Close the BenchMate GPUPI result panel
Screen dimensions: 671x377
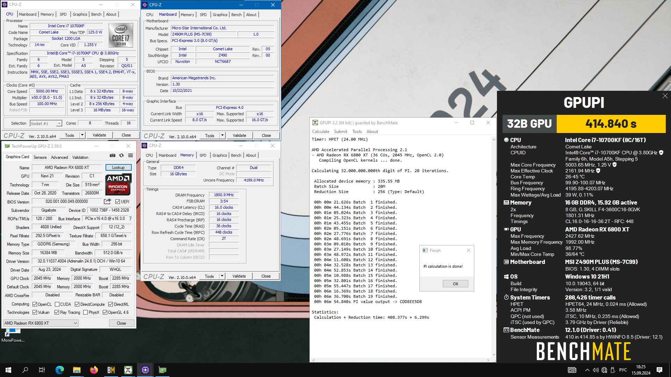pyautogui.click(x=665, y=96)
